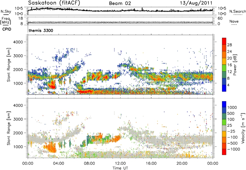Click the red top segment of Power colorbar
This screenshot has width=246, height=170.
pyautogui.click(x=224, y=41)
